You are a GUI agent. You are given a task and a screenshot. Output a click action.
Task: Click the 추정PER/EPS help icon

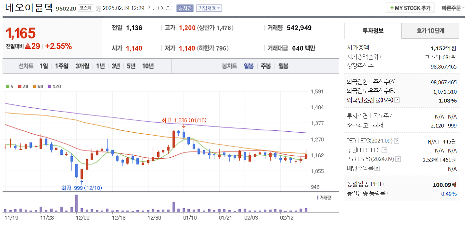pos(384,150)
